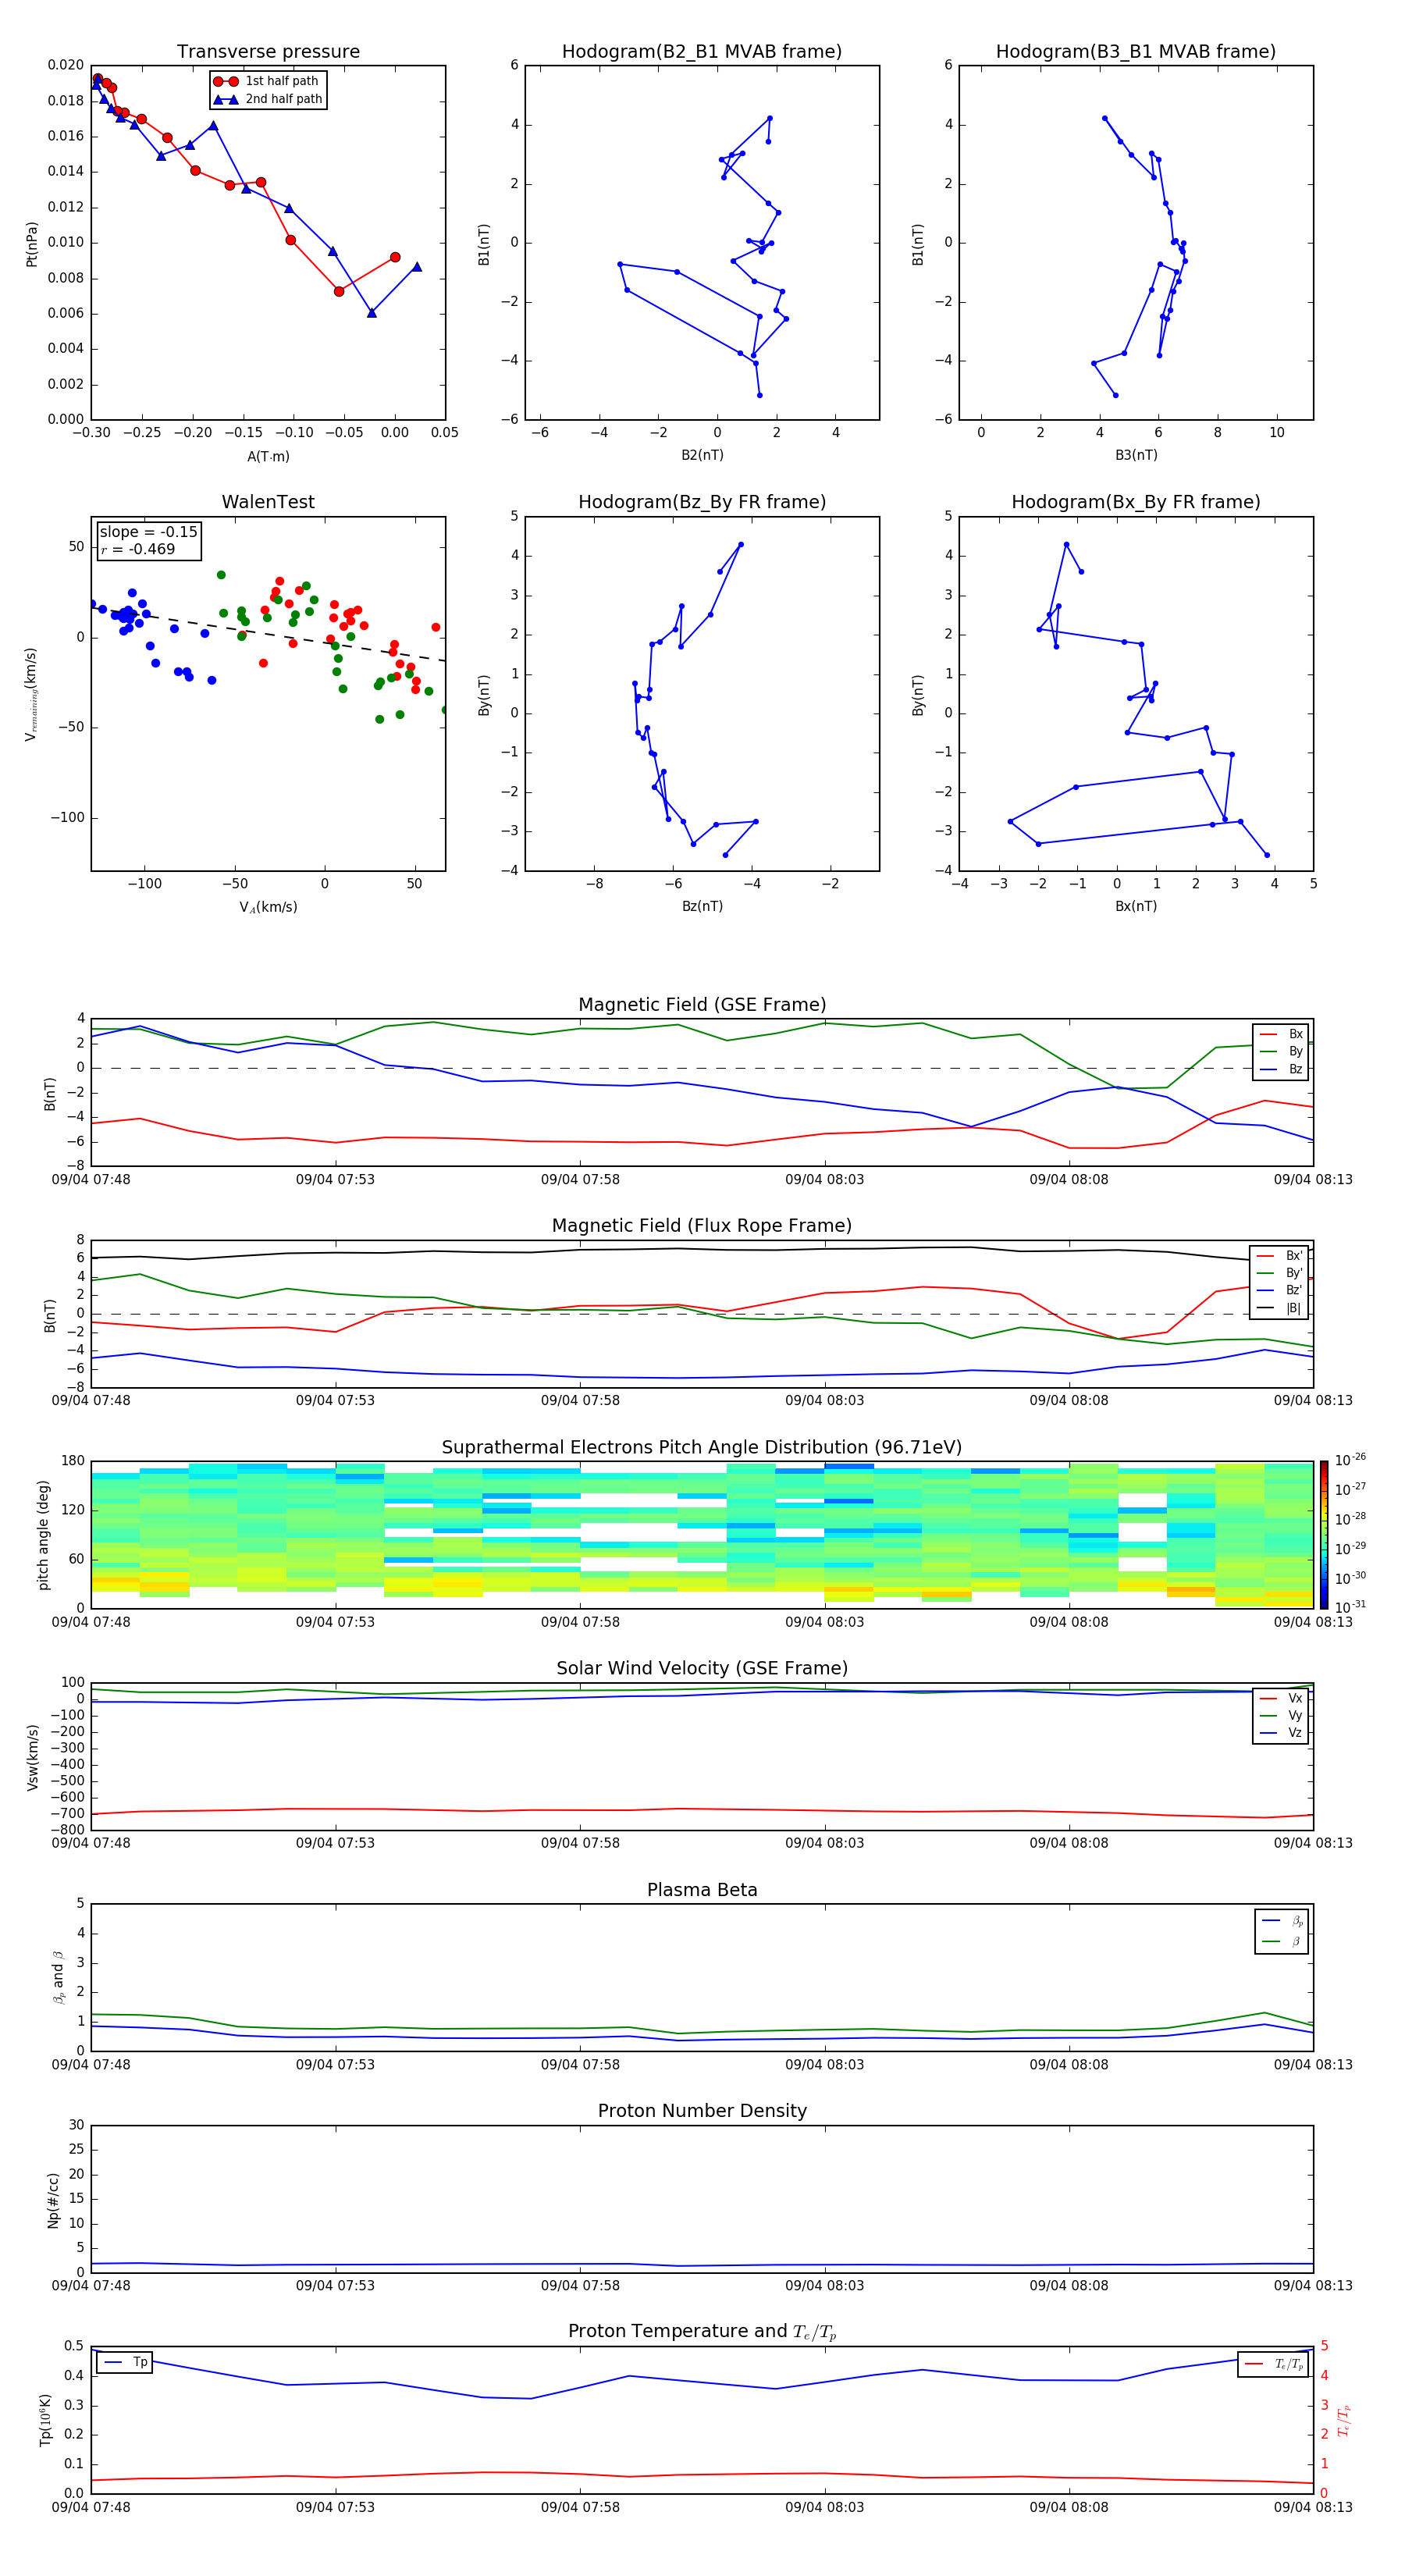Image resolution: width=1405 pixels, height=2576 pixels.
Task: Select the red 'Te/Tp' right axis label
Action: pos(1344,2420)
